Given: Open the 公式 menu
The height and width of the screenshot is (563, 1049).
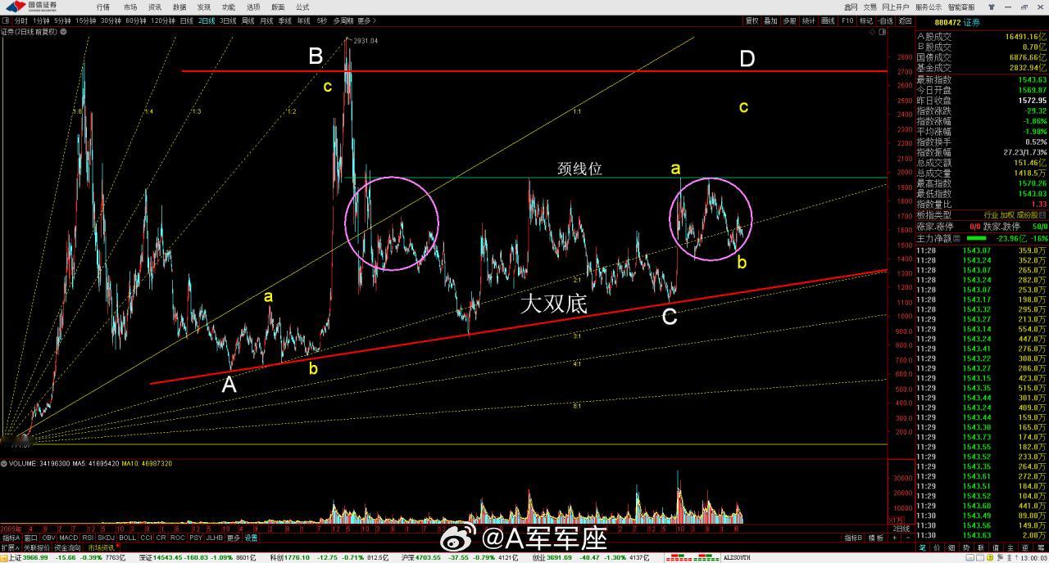Looking at the screenshot, I should [302, 7].
